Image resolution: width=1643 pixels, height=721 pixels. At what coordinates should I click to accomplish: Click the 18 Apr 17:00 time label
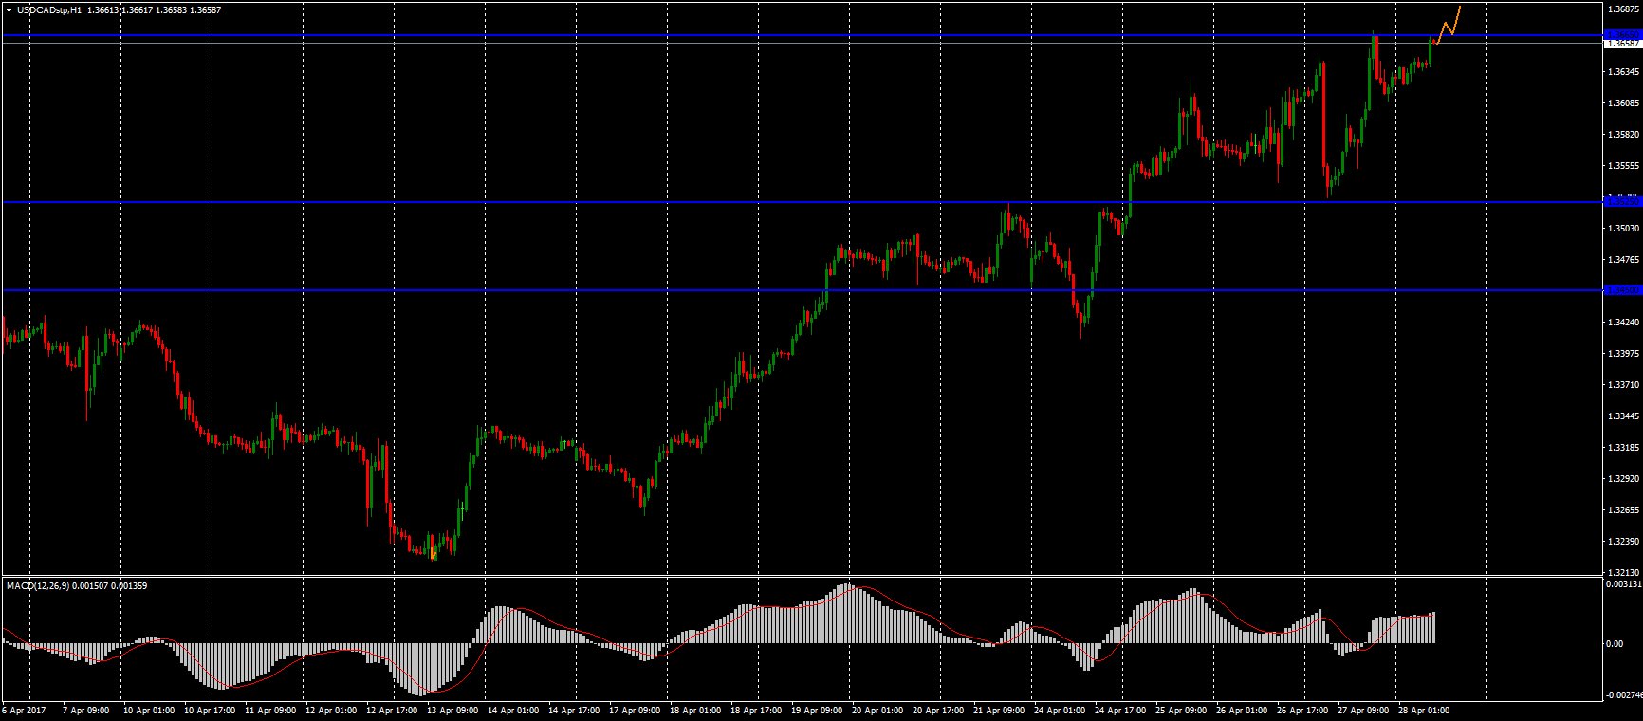point(756,710)
